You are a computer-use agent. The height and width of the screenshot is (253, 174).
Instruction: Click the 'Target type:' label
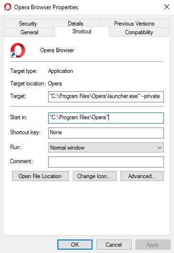pyautogui.click(x=24, y=71)
